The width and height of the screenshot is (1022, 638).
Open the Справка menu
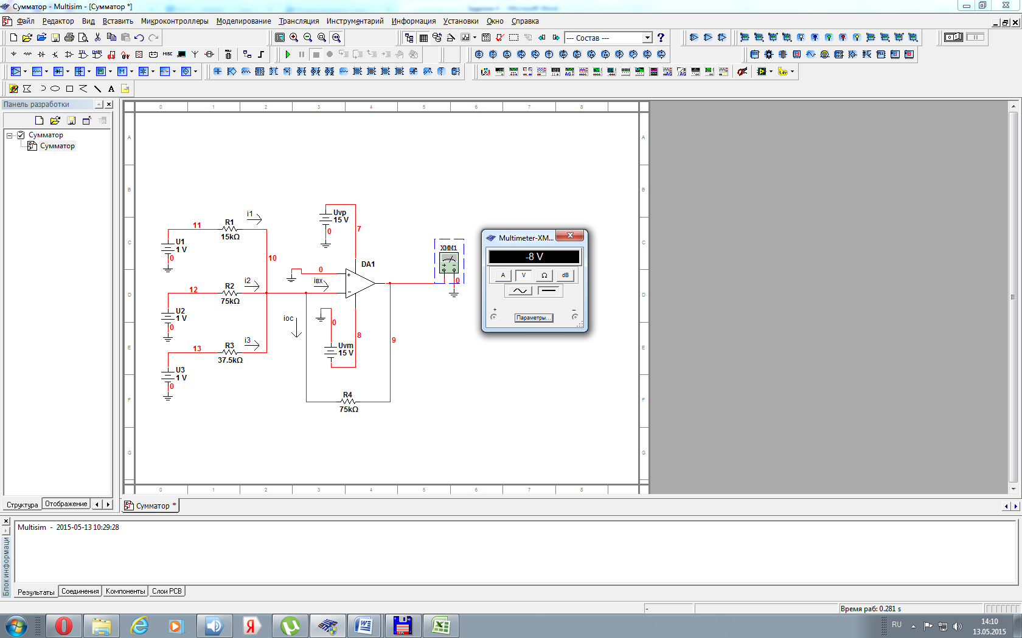tap(525, 21)
